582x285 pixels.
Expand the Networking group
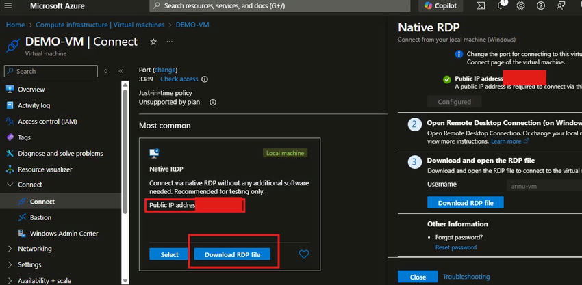pyautogui.click(x=10, y=249)
